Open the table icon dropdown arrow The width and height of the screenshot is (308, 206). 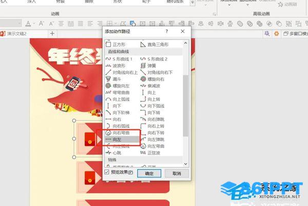115,24
